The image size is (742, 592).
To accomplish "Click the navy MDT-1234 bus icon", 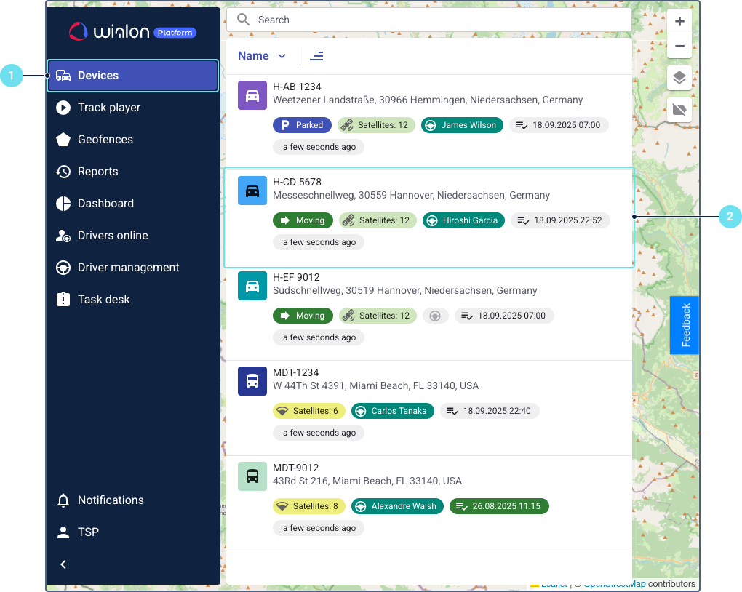I will point(252,380).
